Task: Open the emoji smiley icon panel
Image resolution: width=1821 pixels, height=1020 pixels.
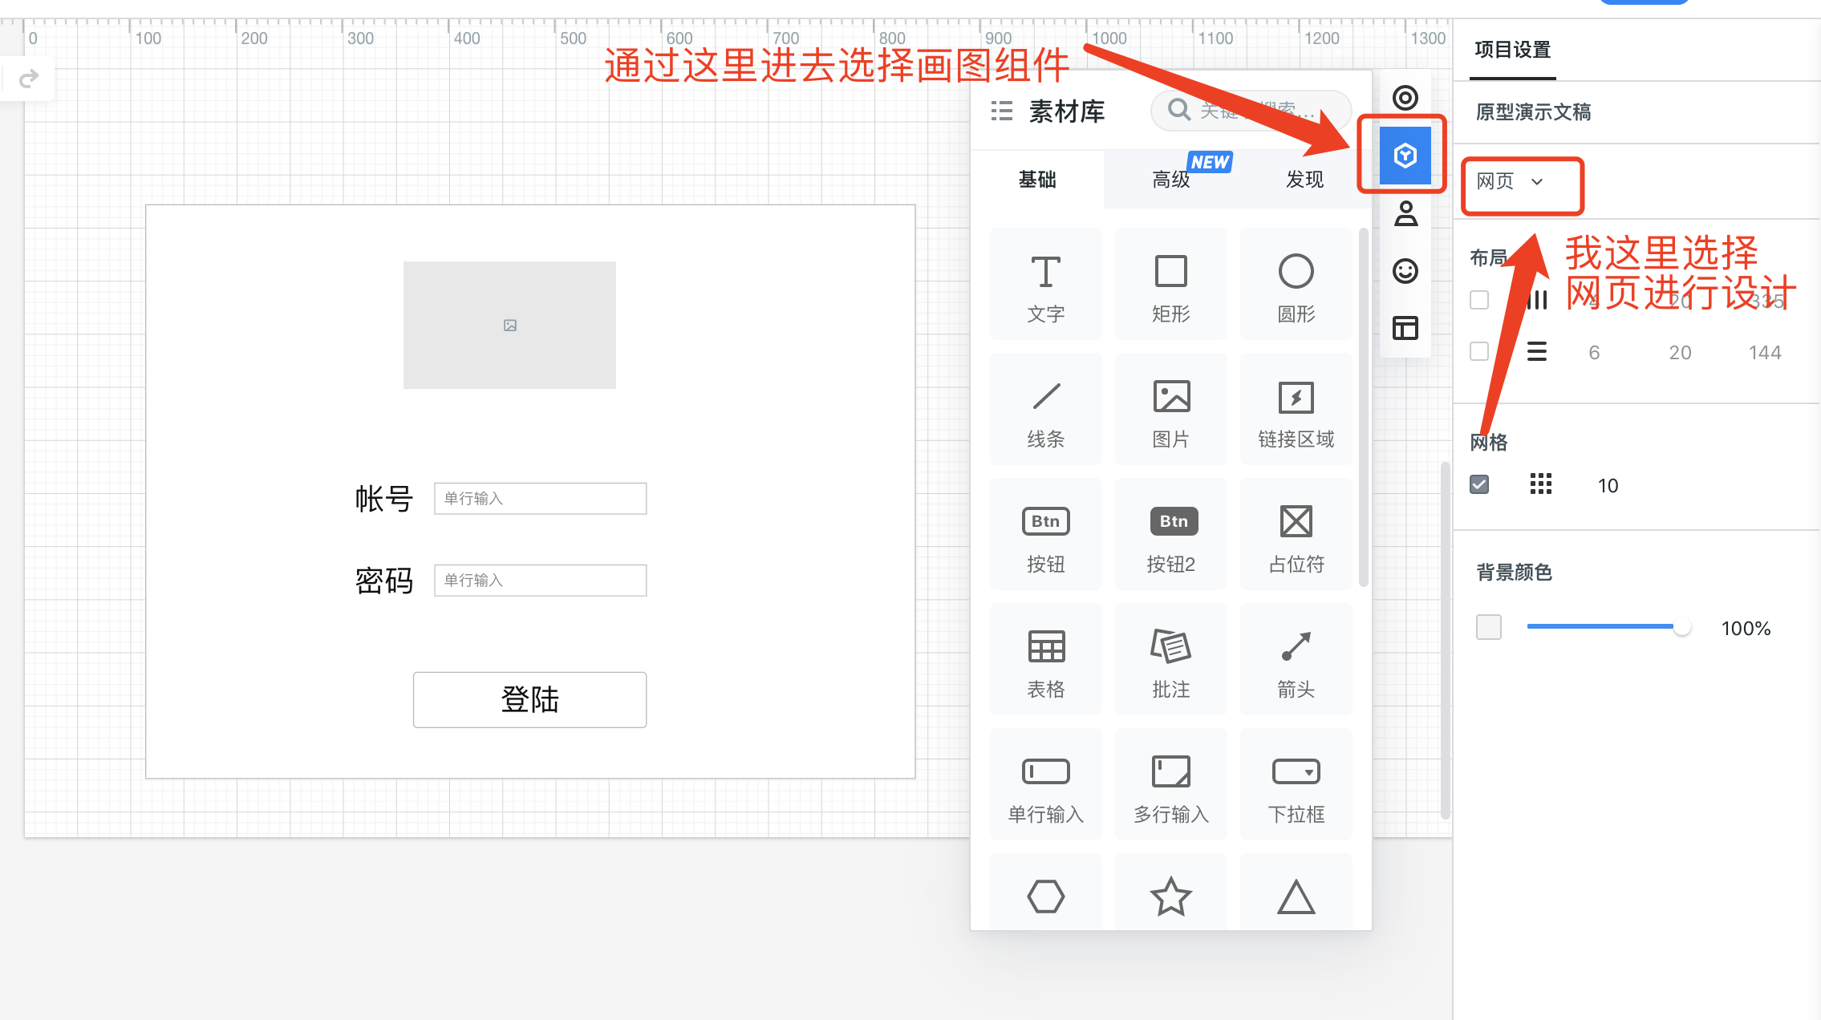Action: coord(1405,271)
